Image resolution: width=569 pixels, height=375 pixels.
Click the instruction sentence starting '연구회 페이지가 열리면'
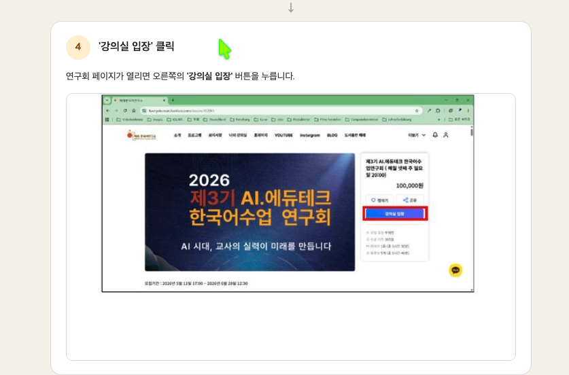[180, 76]
